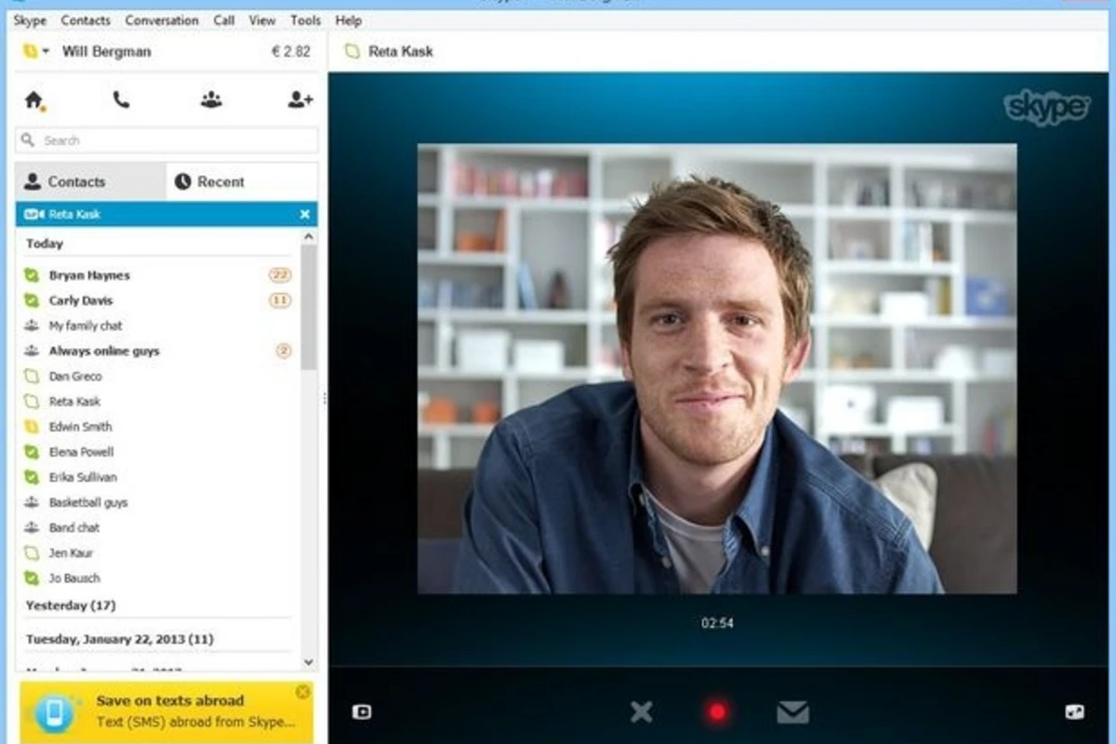Viewport: 1116px width, 744px height.
Task: Click Bryan Haynes unread badge 22
Action: 280,275
